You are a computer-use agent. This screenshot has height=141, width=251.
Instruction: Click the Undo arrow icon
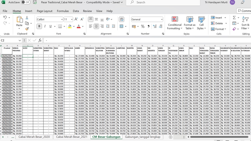[x=5, y=17]
